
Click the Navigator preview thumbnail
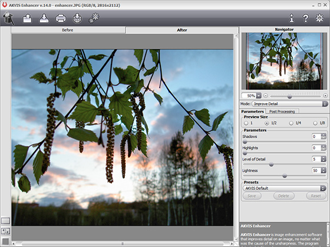[x=285, y=61]
